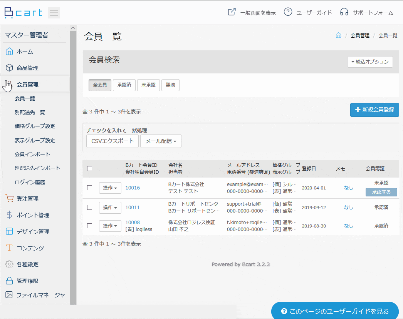
Task: Click the 登録日 column header
Action: [309, 168]
